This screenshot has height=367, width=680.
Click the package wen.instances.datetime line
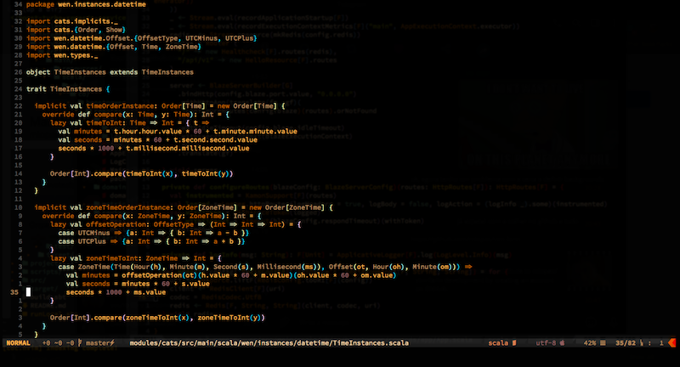[86, 4]
